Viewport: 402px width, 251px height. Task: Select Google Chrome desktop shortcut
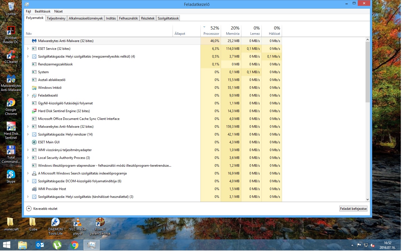coord(11,107)
